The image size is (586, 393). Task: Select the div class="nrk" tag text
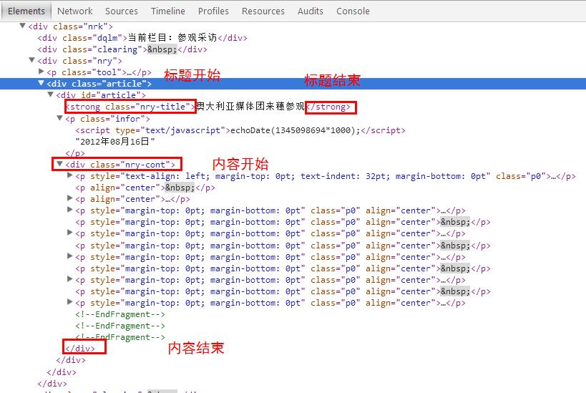pos(70,26)
